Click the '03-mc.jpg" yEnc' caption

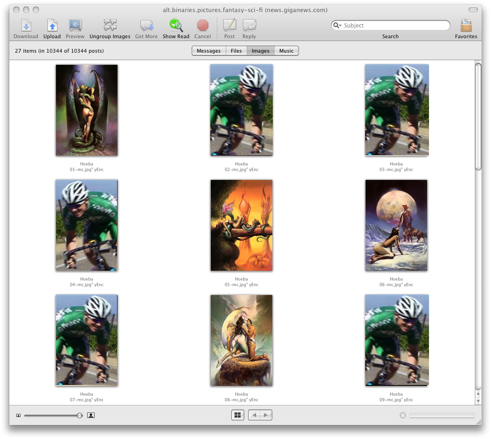click(x=396, y=170)
